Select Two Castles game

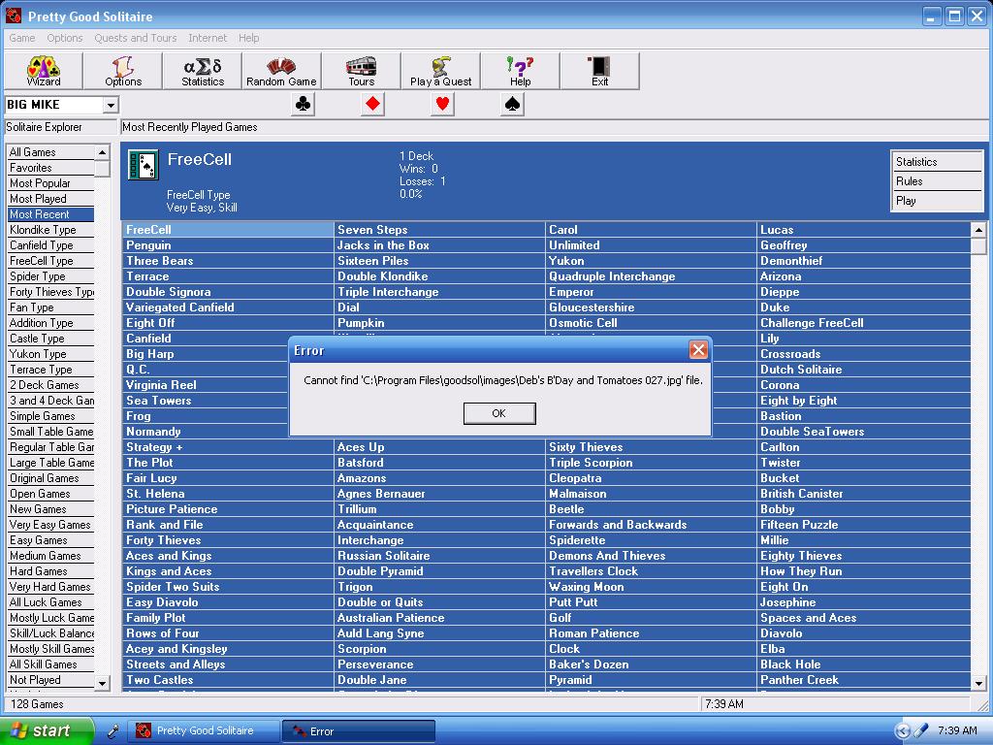(x=228, y=680)
